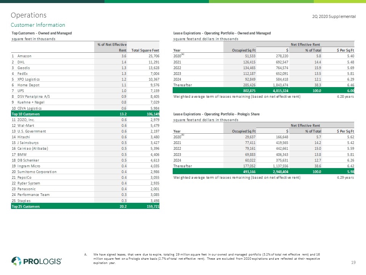
Task: Click the Amazon customer row name
Action: click(x=24, y=56)
